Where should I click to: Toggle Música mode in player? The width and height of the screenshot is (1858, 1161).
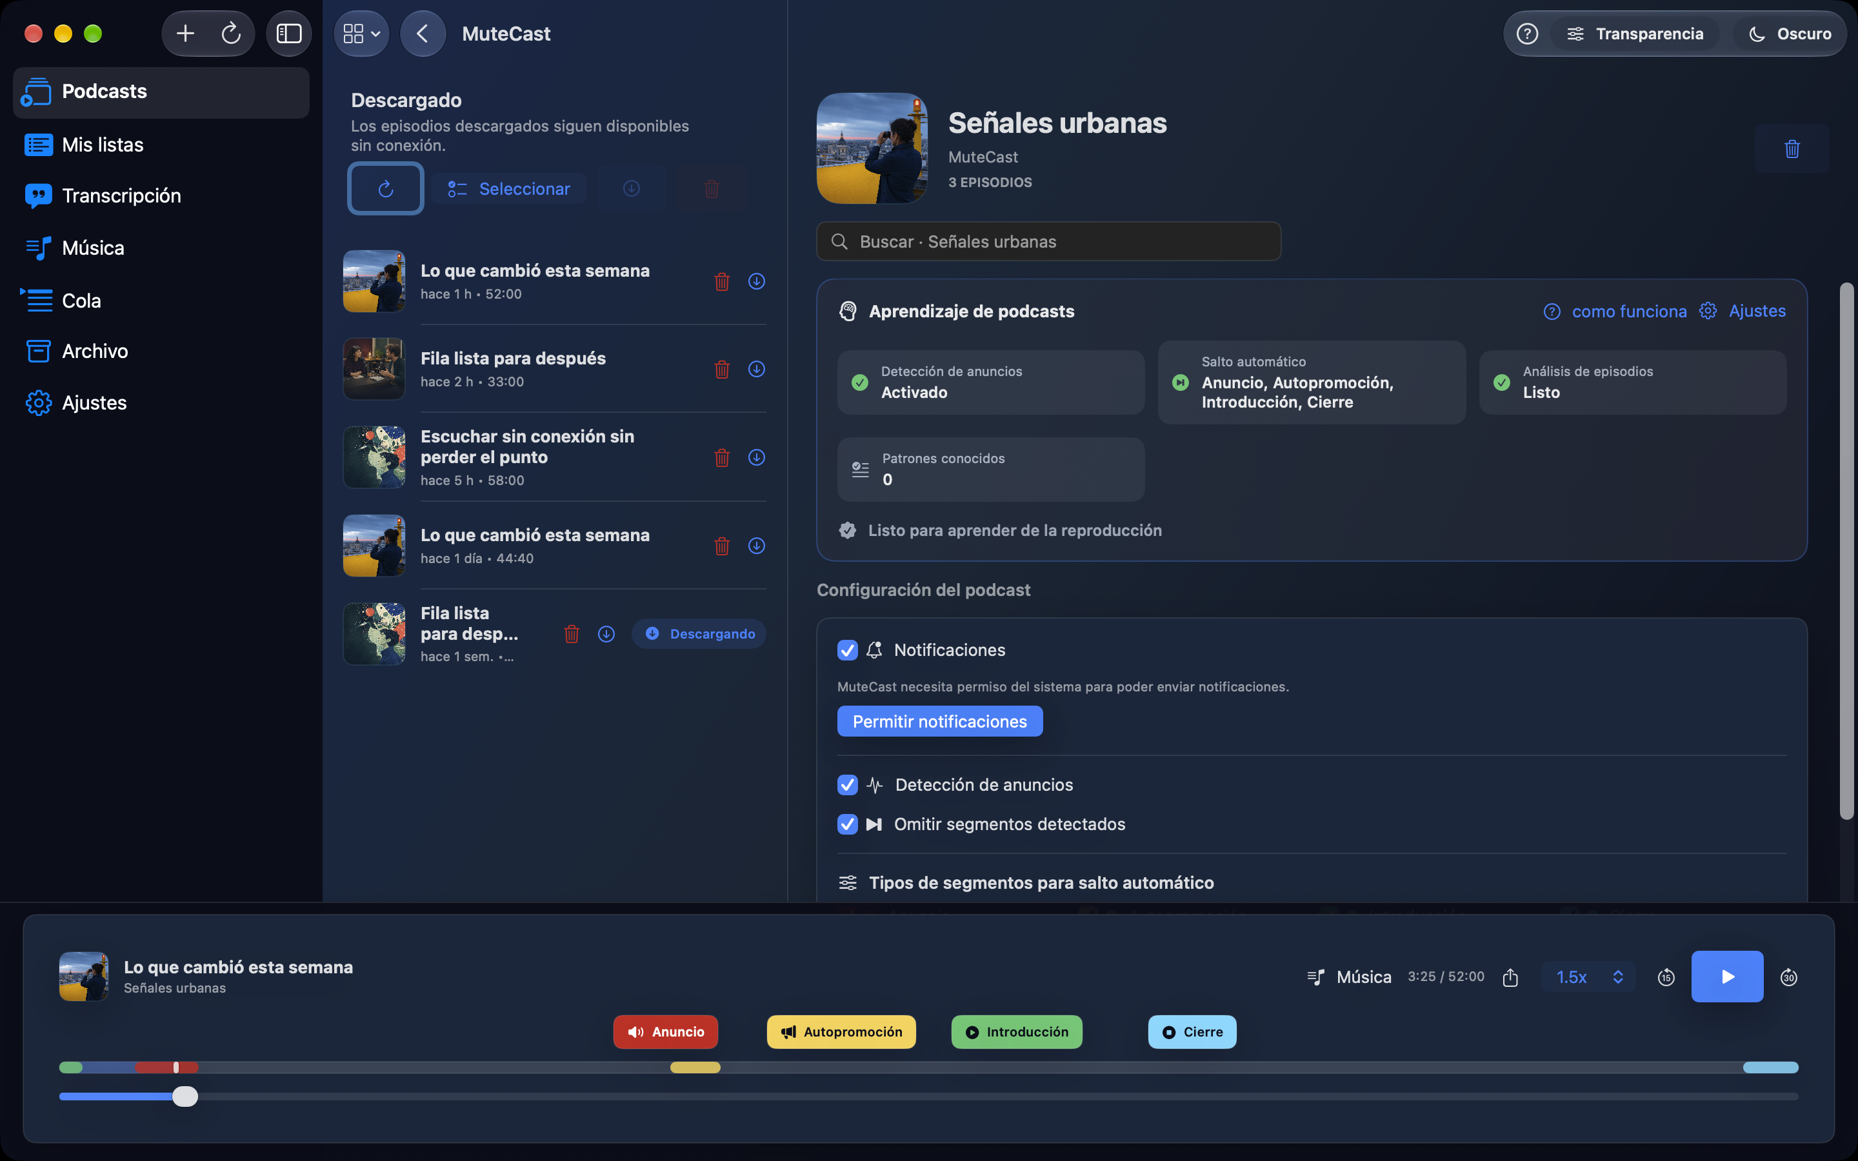[1349, 977]
